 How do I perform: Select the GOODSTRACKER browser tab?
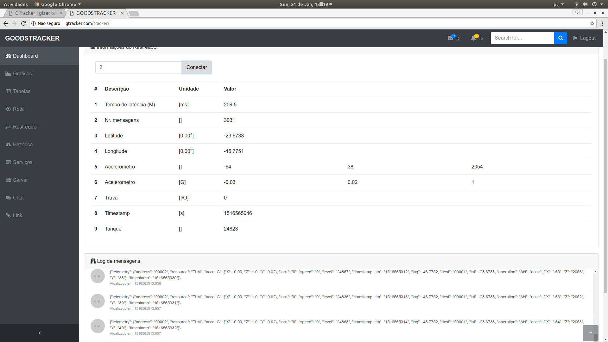(96, 13)
